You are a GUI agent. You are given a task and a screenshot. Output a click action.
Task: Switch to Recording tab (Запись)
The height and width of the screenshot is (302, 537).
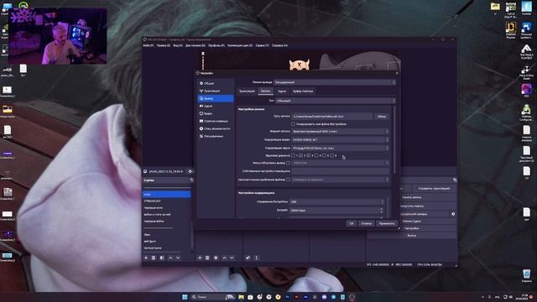point(265,91)
